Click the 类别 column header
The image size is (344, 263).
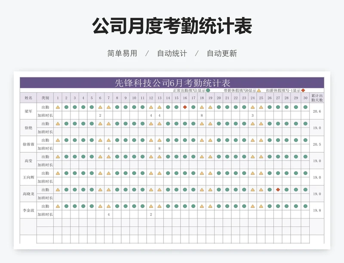click(x=45, y=98)
